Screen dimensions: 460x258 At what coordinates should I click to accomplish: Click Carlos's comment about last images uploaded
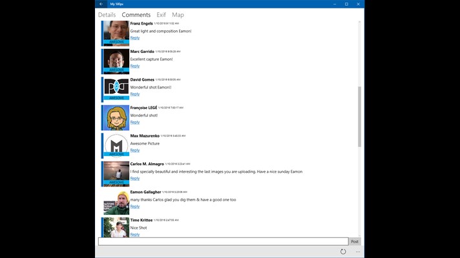point(216,172)
